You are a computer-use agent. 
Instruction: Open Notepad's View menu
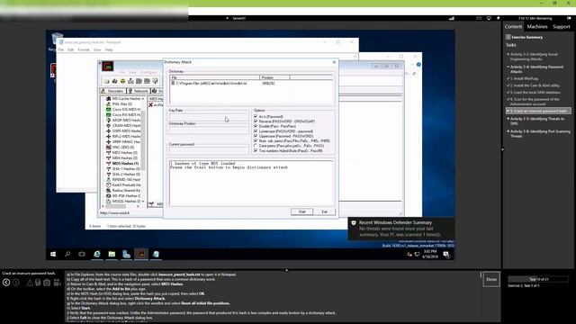[x=97, y=49]
